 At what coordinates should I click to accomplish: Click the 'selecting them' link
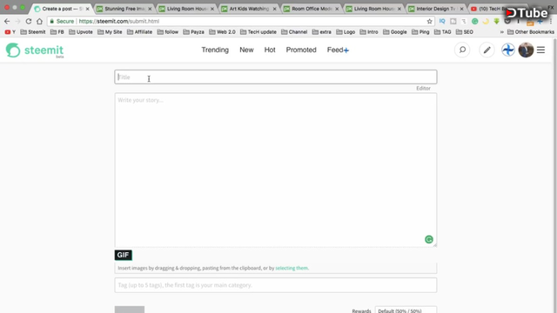292,269
